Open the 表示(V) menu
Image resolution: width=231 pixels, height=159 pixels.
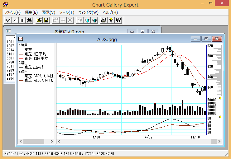[x=48, y=12]
